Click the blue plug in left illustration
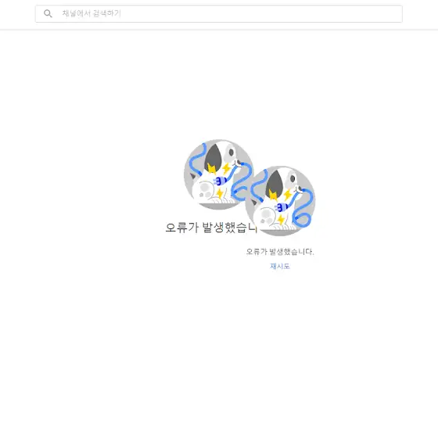The width and height of the screenshot is (438, 438). click(x=220, y=181)
